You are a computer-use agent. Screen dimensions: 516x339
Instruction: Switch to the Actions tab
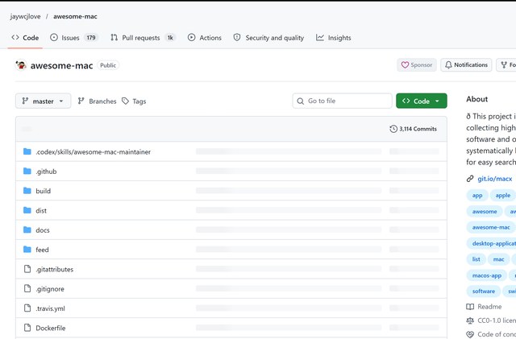[x=204, y=38]
